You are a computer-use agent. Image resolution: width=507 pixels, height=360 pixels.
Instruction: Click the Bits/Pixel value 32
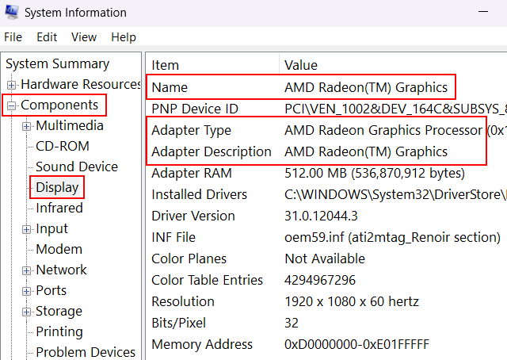(x=292, y=323)
